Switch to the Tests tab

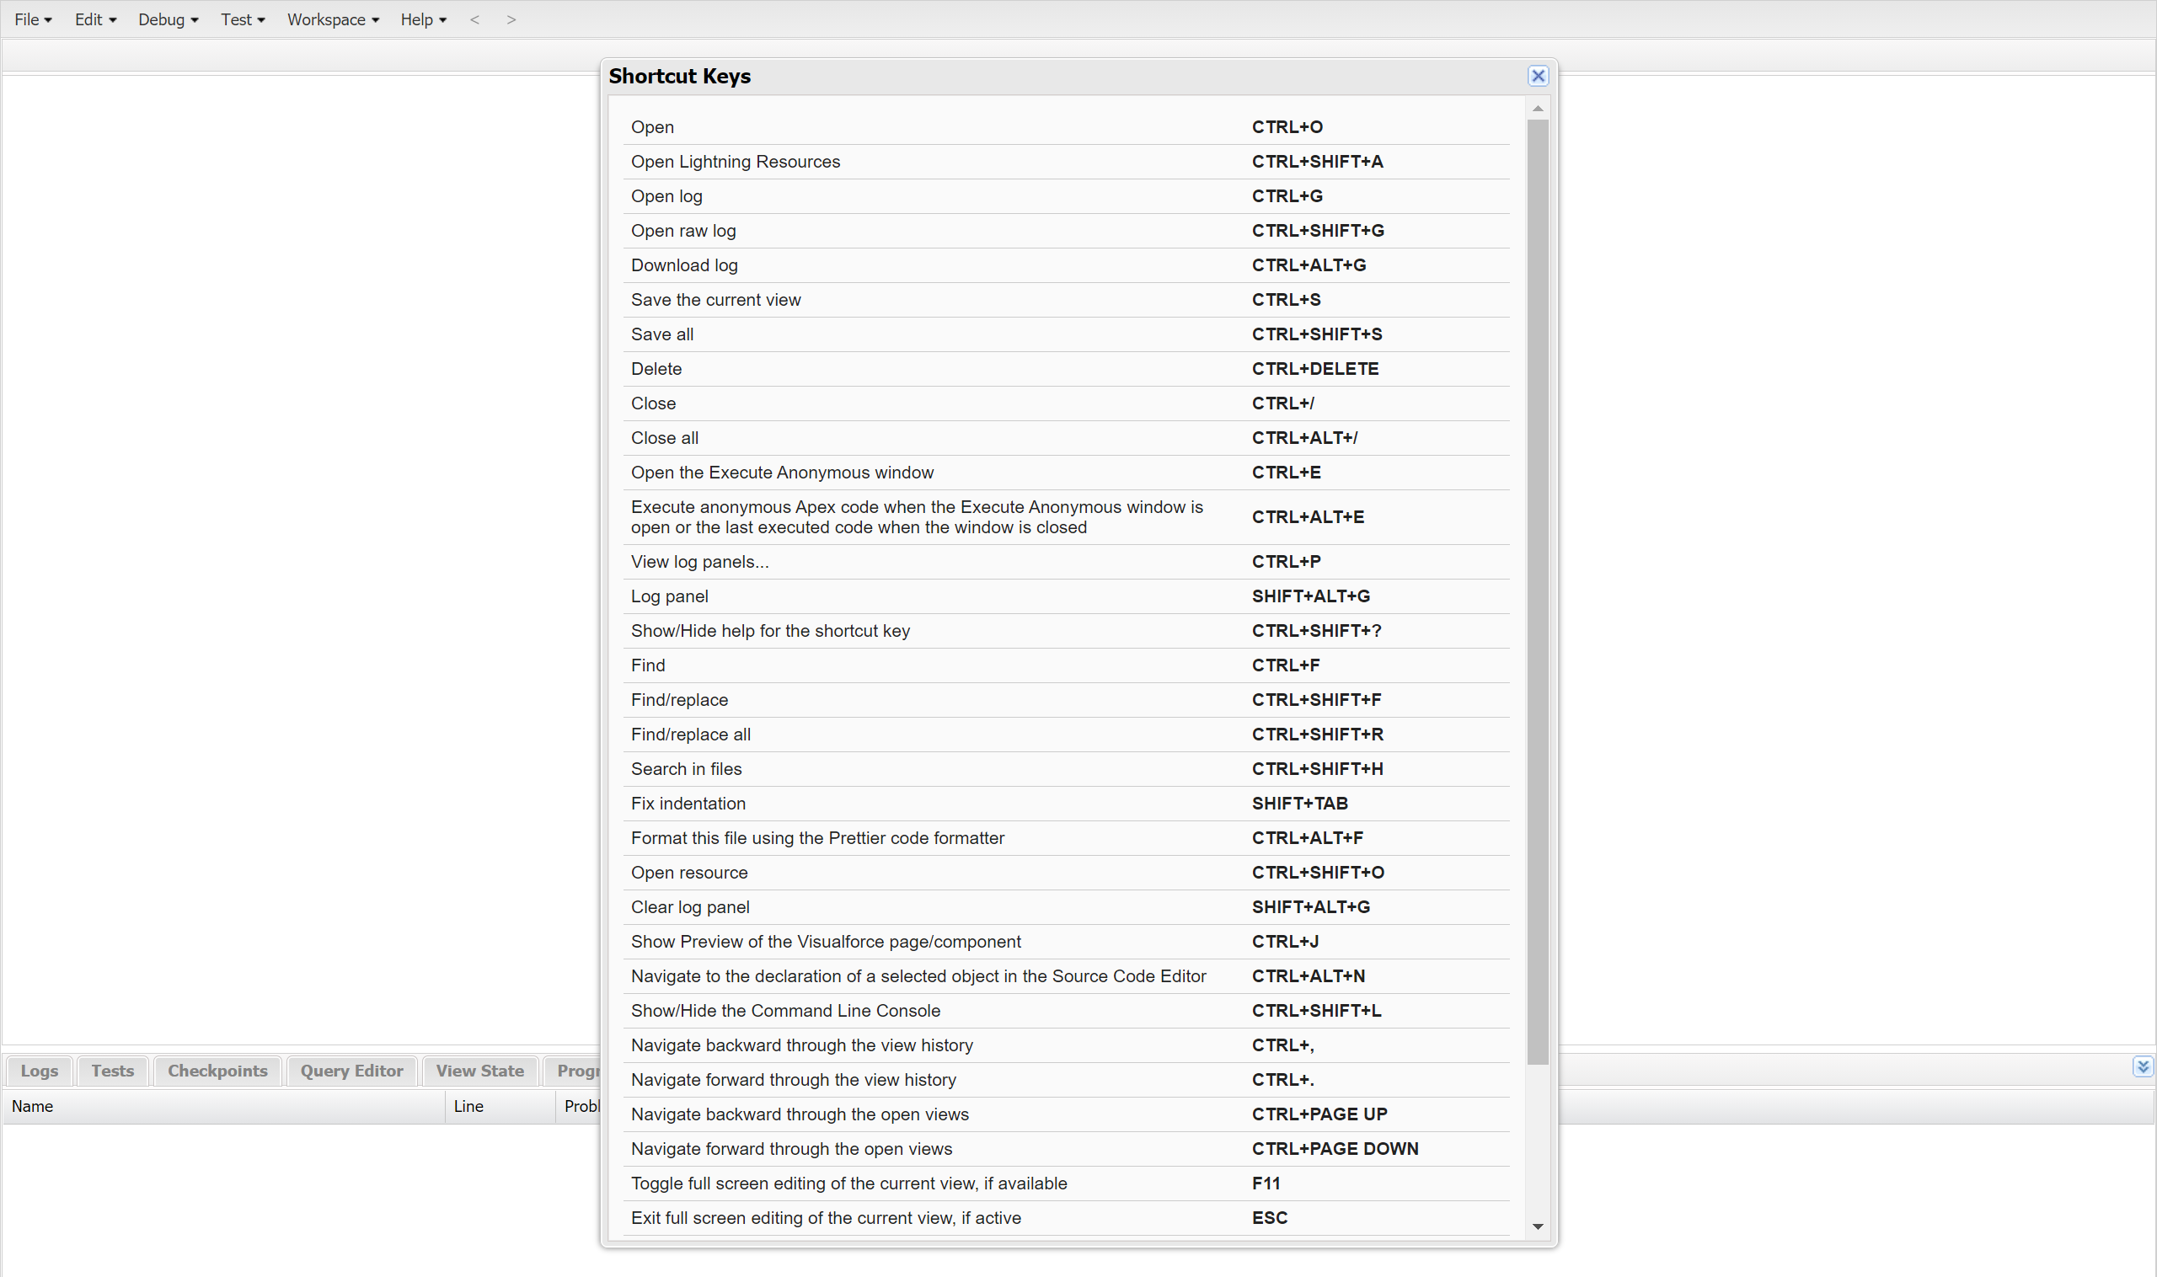coord(113,1071)
